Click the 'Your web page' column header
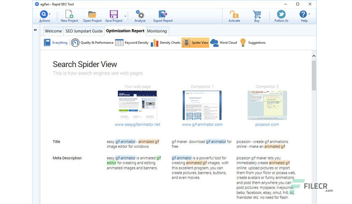Image resolution: width=352 pixels, height=204 pixels. [137, 86]
